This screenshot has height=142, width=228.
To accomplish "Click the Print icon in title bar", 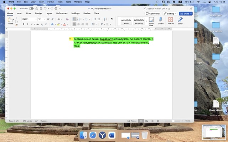I will pyautogui.click(x=56, y=8).
